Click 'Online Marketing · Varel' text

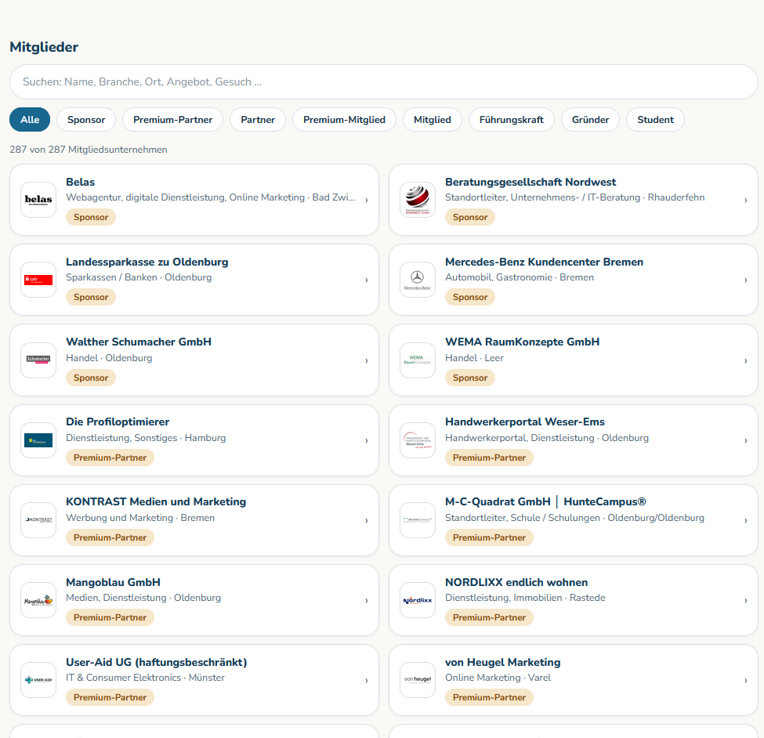click(x=498, y=678)
